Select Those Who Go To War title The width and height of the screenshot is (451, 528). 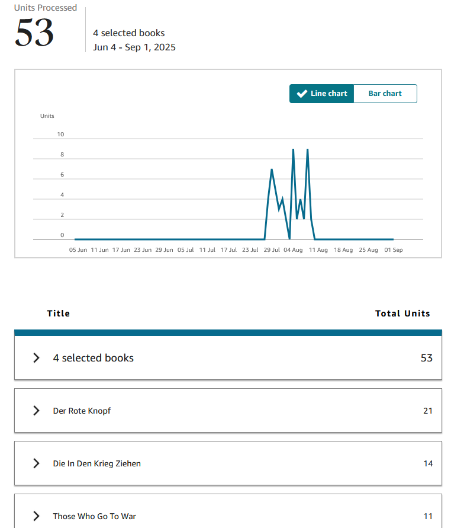point(95,516)
